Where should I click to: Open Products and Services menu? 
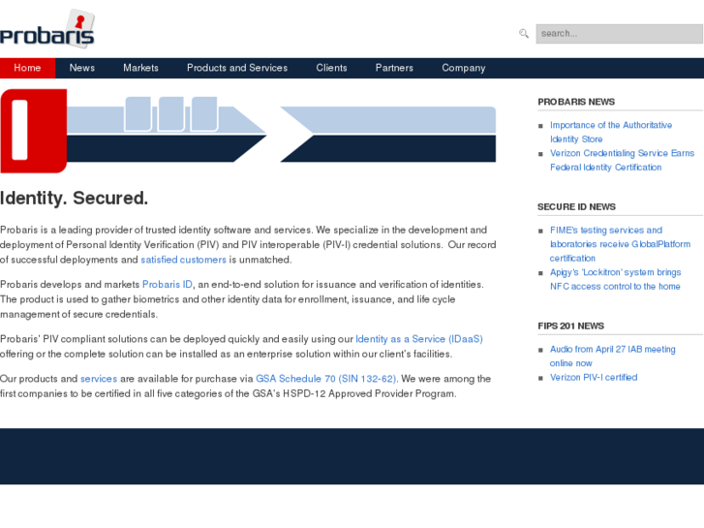tap(237, 68)
